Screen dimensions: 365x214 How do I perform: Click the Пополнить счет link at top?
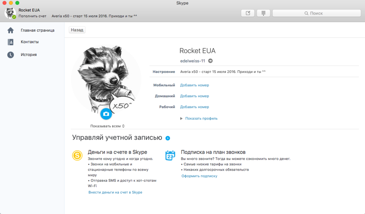point(32,16)
